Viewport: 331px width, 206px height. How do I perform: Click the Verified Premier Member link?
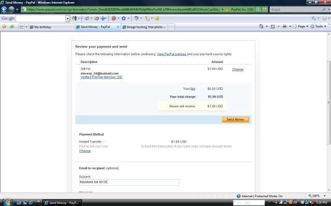point(102,77)
